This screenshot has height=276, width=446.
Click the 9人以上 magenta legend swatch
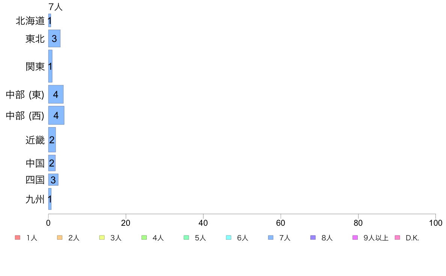click(355, 237)
